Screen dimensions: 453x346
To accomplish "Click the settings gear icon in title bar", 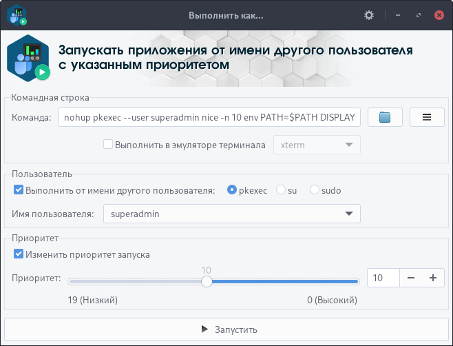I will click(369, 15).
